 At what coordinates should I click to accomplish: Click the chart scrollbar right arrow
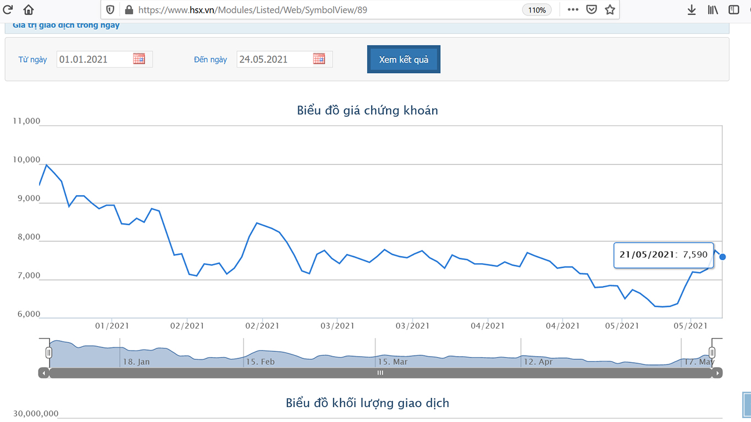pyautogui.click(x=717, y=373)
